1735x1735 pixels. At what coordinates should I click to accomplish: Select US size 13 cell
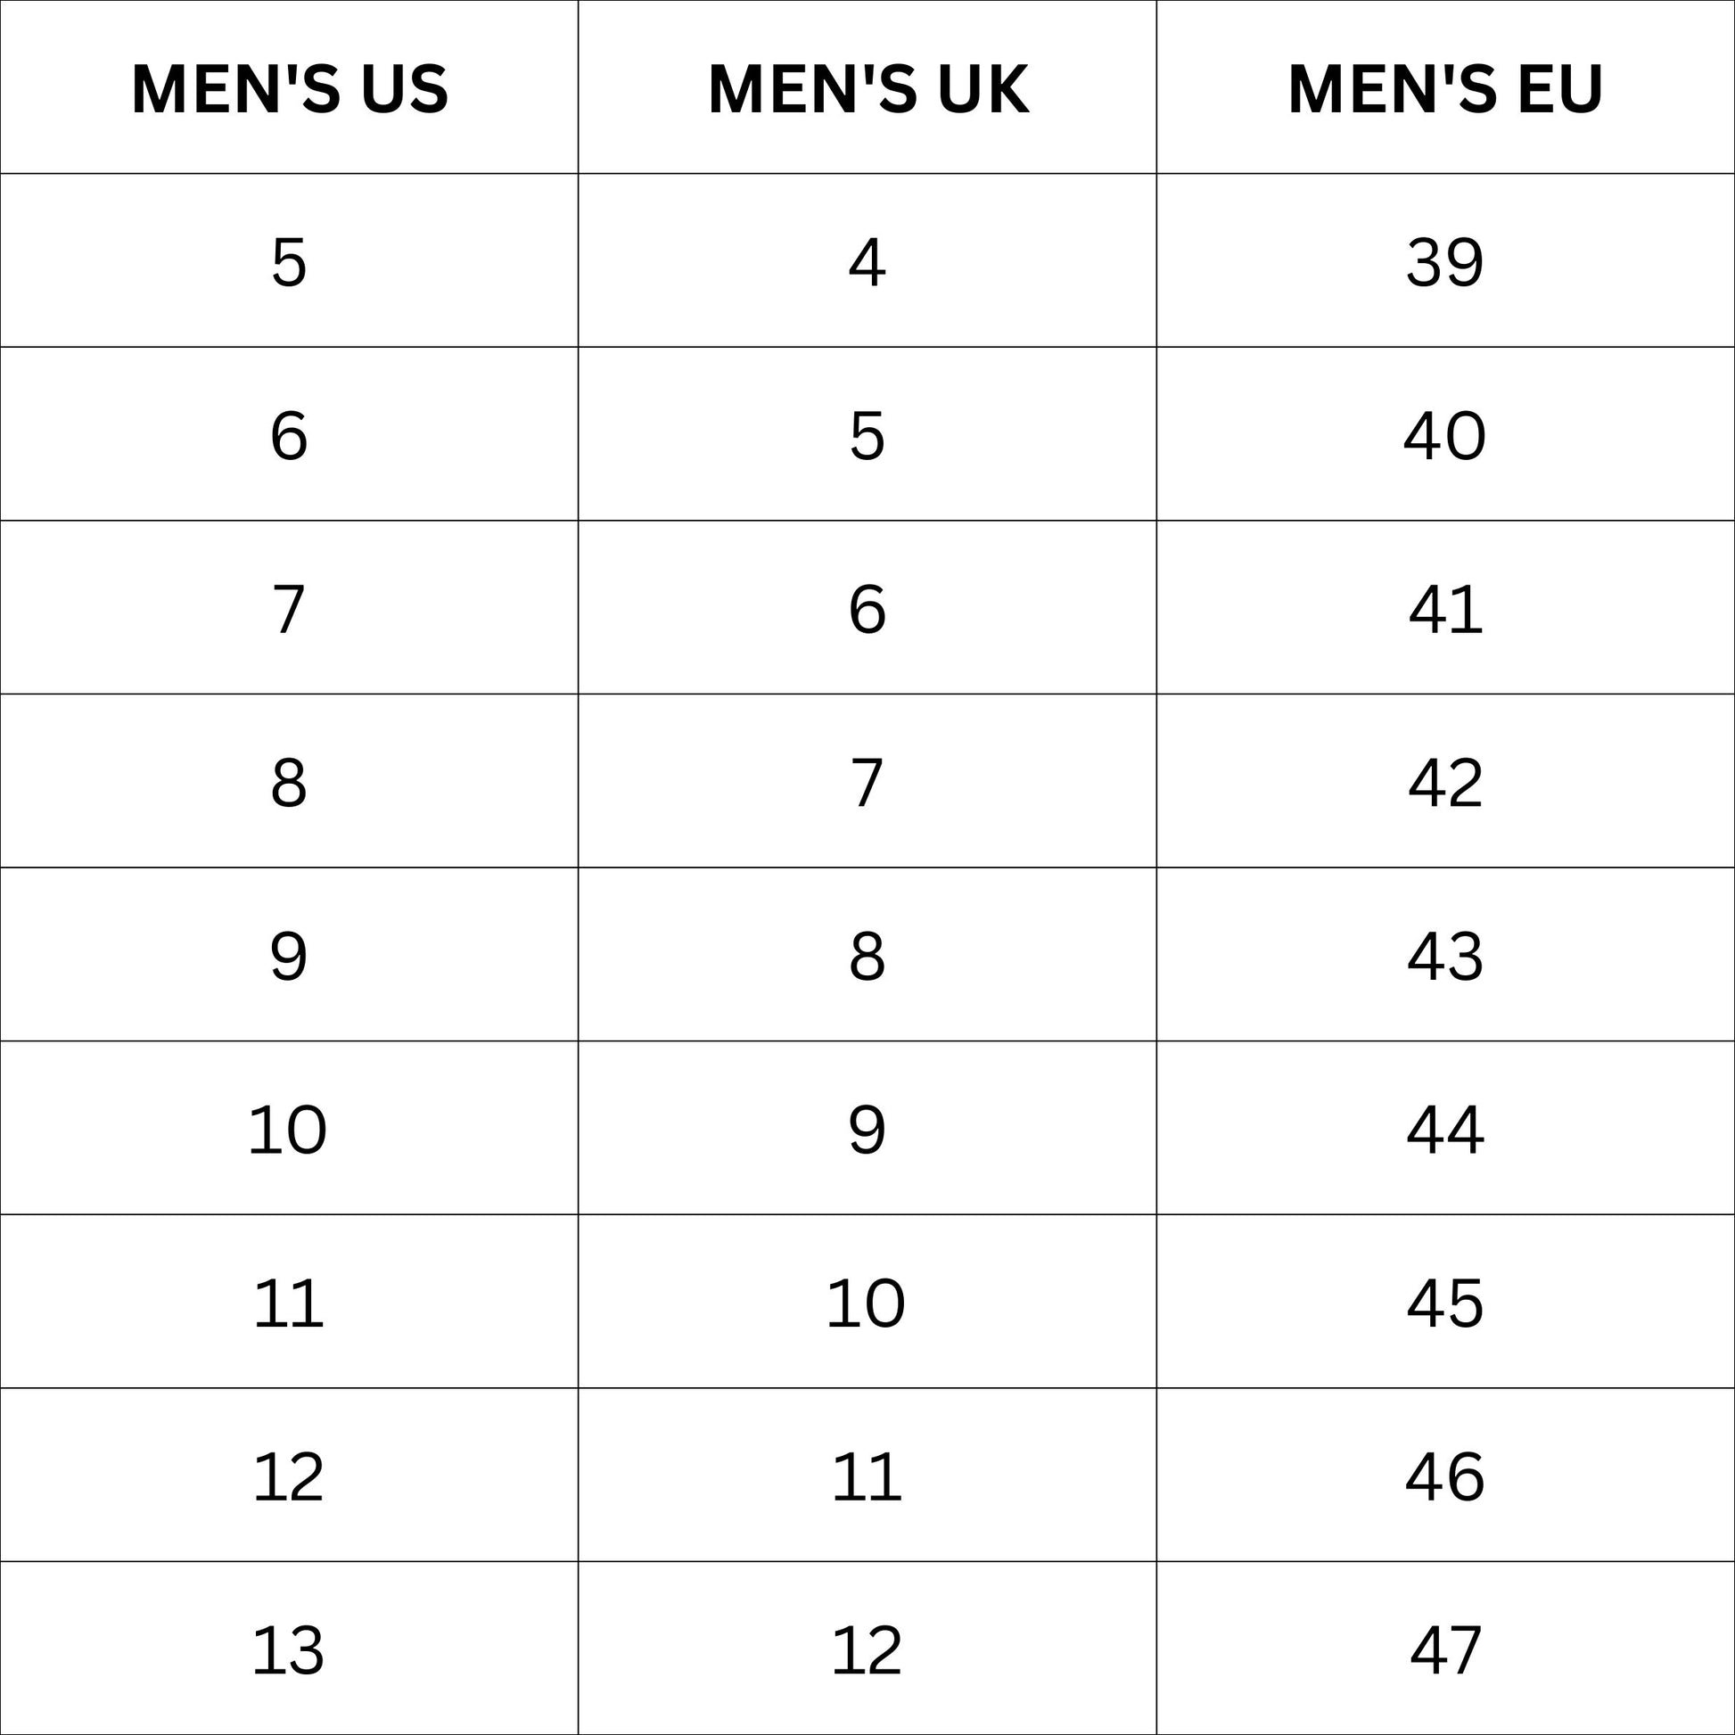tap(288, 1650)
